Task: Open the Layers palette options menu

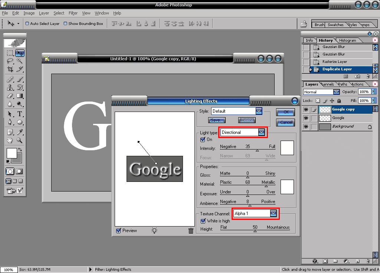Action: click(375, 84)
